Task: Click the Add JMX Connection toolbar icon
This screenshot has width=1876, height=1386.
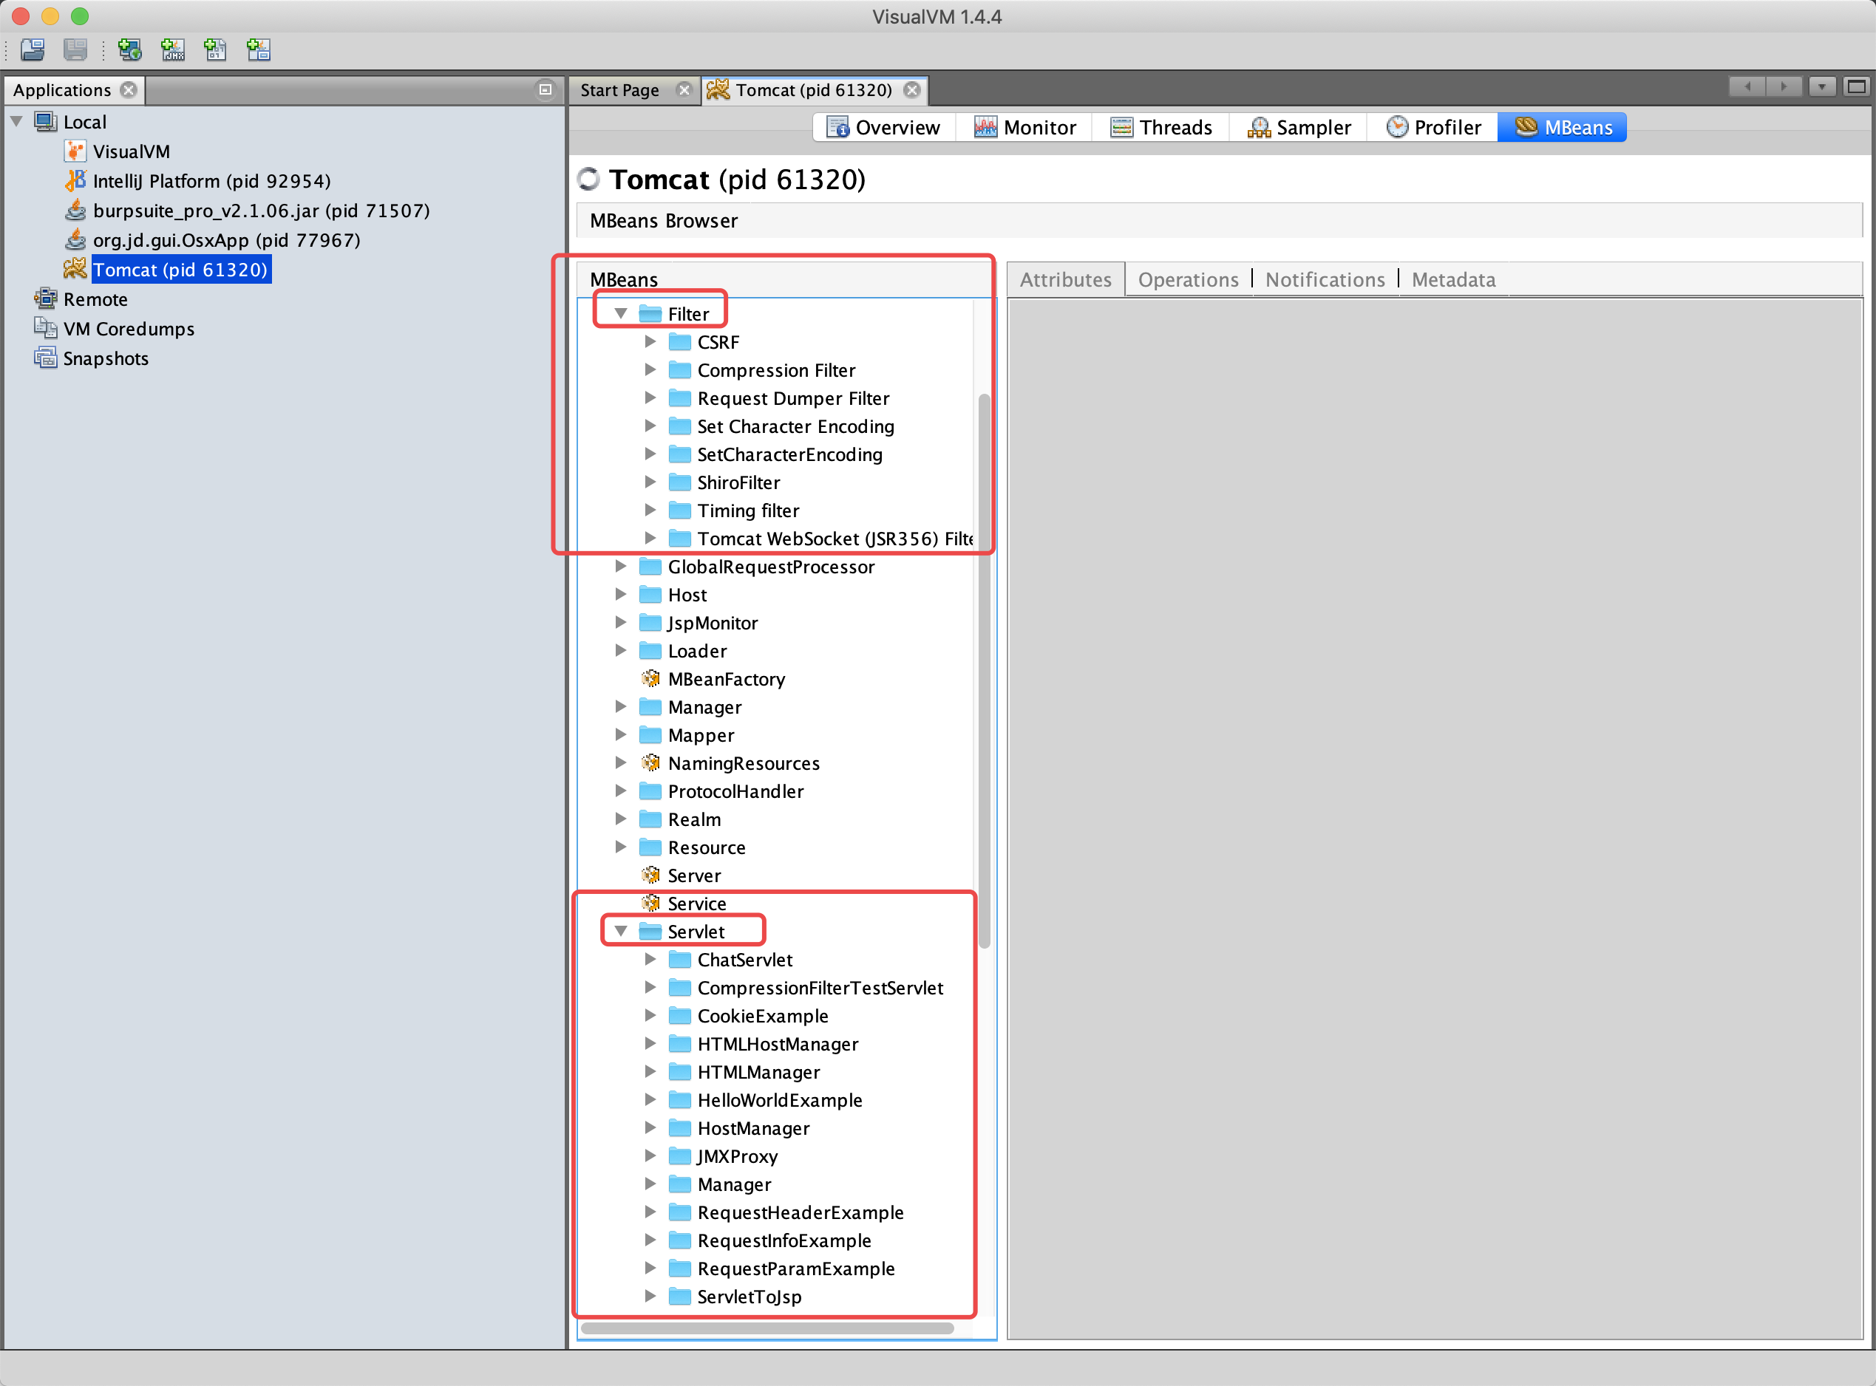Action: [x=173, y=50]
